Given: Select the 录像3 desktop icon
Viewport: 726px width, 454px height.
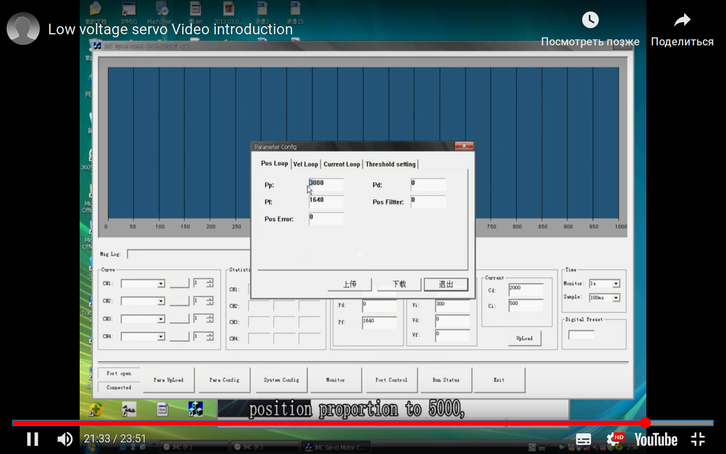Looking at the screenshot, I should coord(262,13).
